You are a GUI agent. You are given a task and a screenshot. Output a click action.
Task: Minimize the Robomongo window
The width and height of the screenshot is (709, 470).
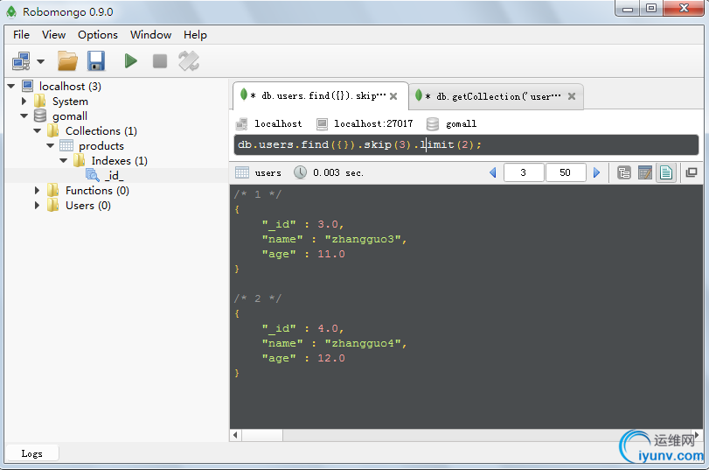pos(628,9)
